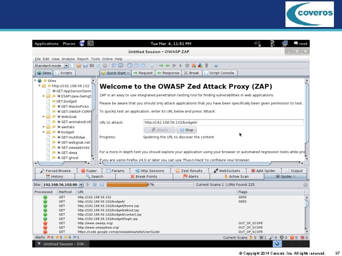Click the gray circle-slash toolbar icon

pos(187,65)
